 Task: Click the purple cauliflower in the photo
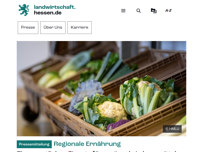(117, 125)
